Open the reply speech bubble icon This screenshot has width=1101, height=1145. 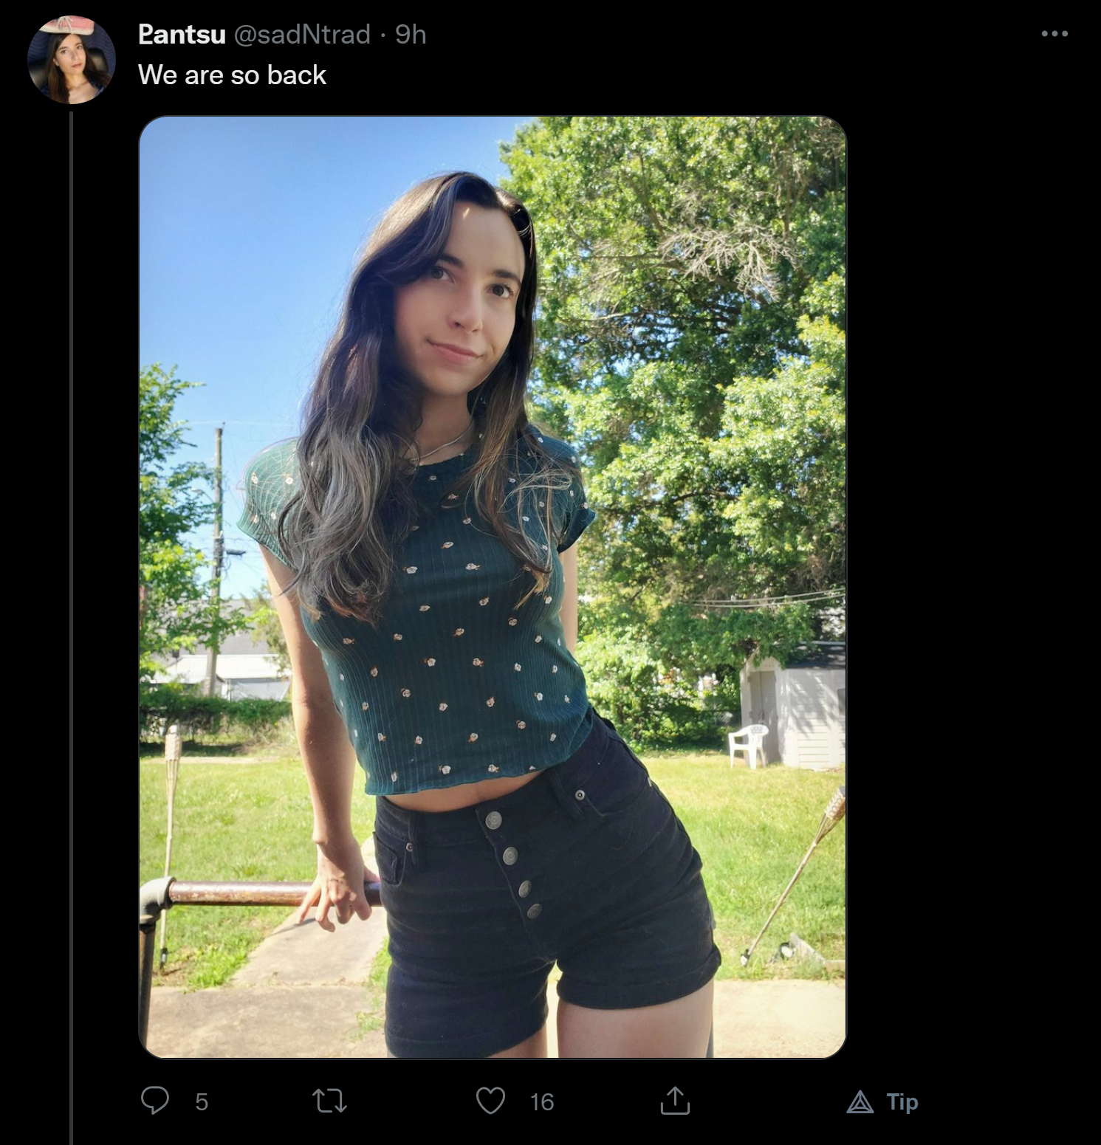tap(155, 1101)
